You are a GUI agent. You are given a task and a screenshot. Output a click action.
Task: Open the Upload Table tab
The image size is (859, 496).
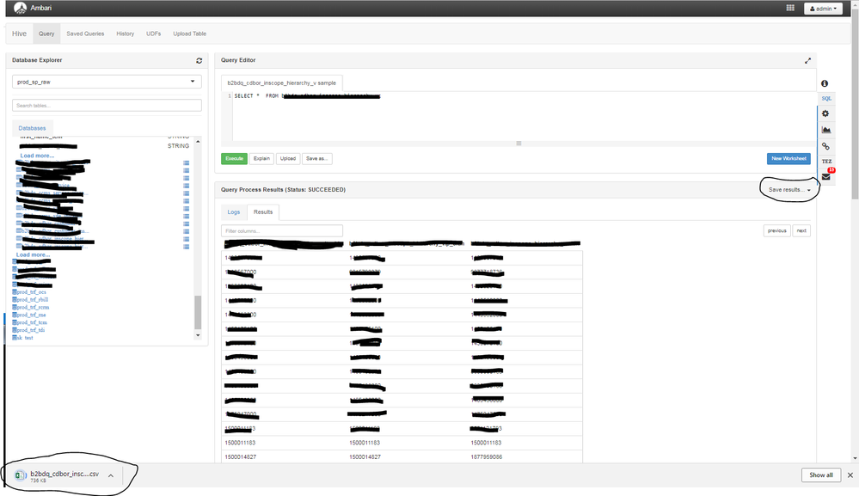[x=189, y=34]
